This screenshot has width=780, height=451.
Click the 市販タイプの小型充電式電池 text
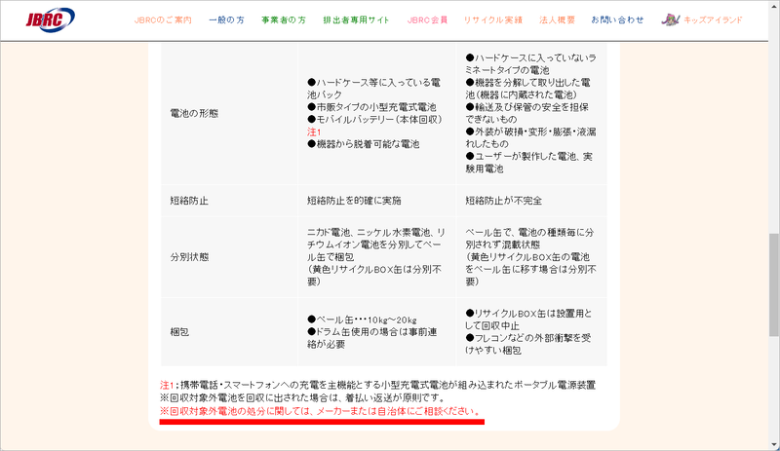(x=371, y=107)
